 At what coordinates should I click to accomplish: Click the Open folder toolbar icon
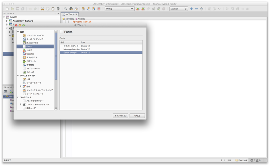[x=12, y=9]
